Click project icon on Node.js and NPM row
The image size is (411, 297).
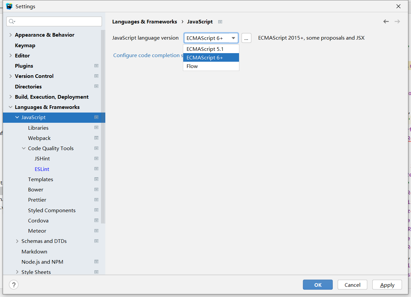pyautogui.click(x=96, y=262)
